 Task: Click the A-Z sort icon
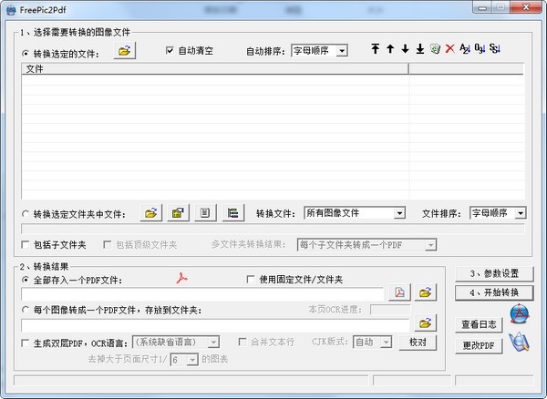(464, 49)
